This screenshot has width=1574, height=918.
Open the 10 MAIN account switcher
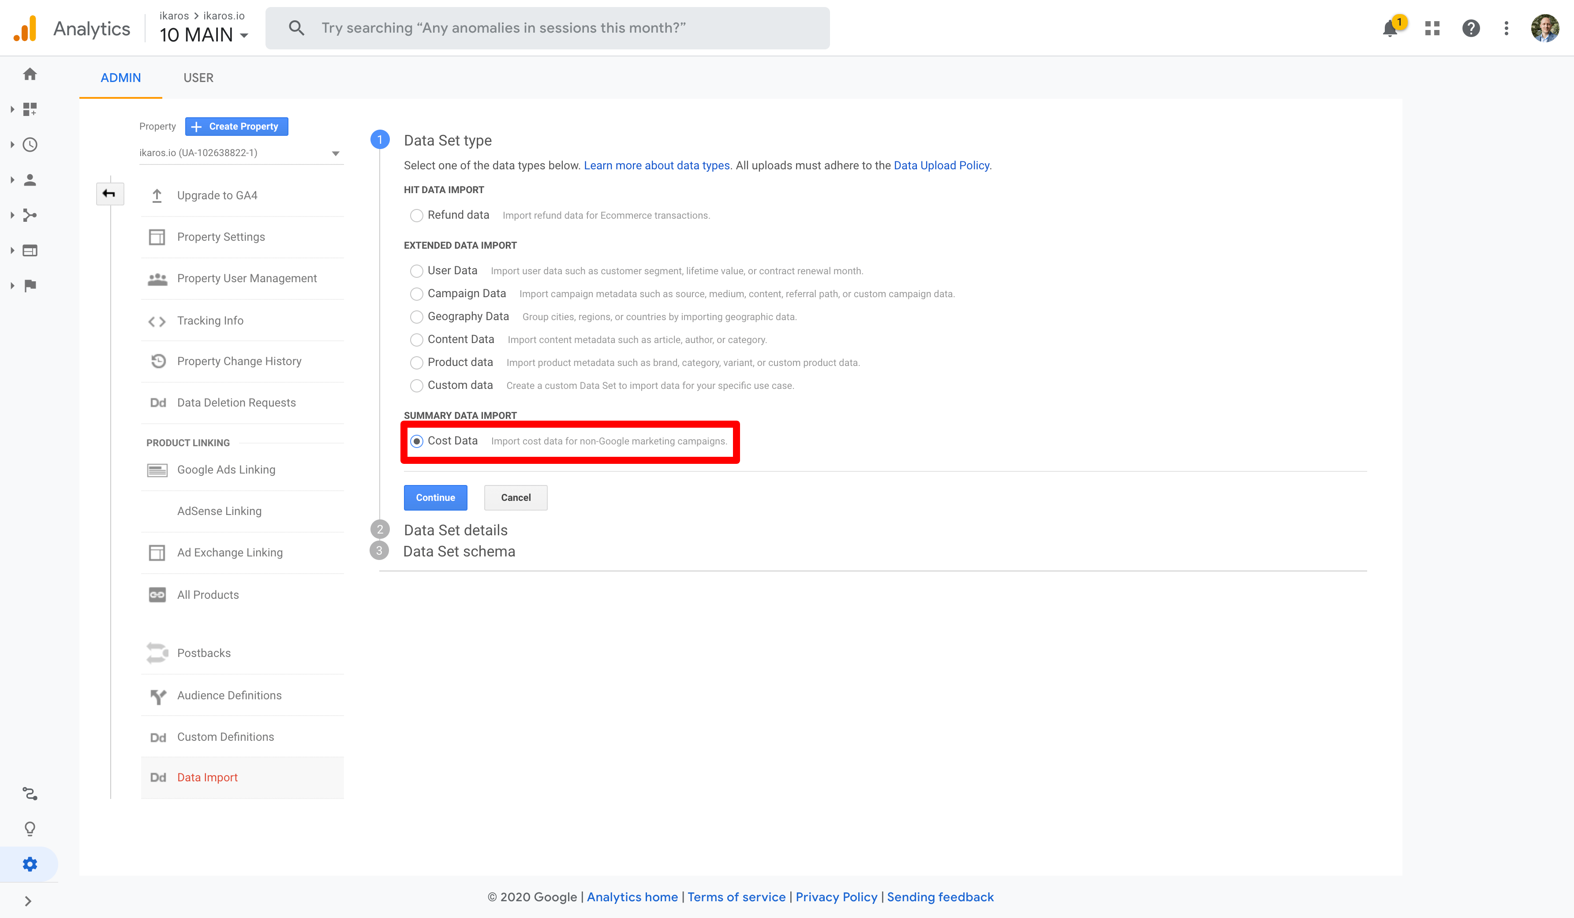[204, 35]
